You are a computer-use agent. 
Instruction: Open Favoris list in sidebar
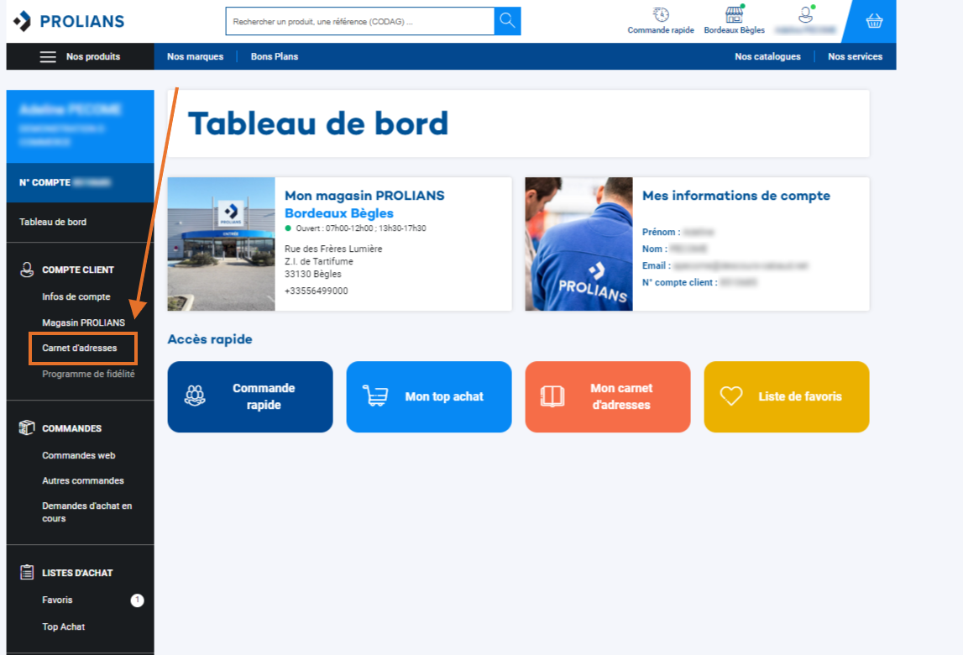pos(57,600)
